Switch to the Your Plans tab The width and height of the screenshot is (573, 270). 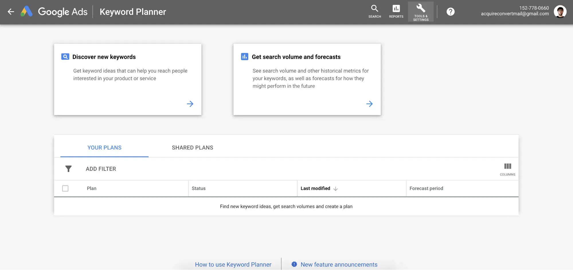104,147
